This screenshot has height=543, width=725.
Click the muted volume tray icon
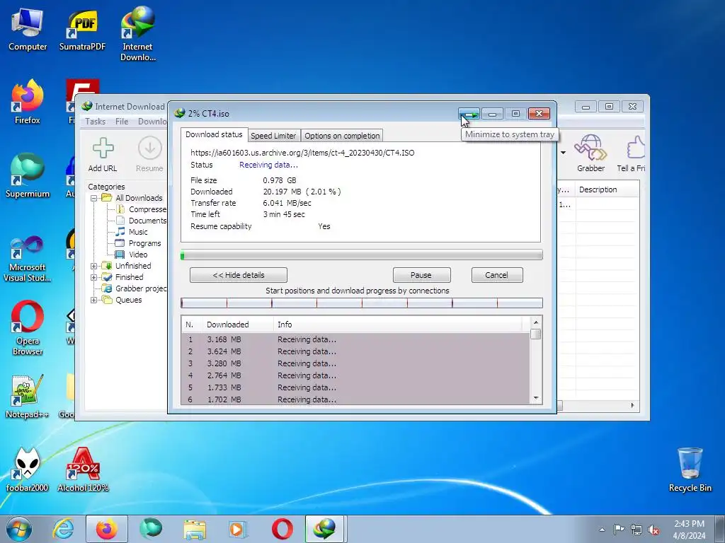click(x=653, y=530)
